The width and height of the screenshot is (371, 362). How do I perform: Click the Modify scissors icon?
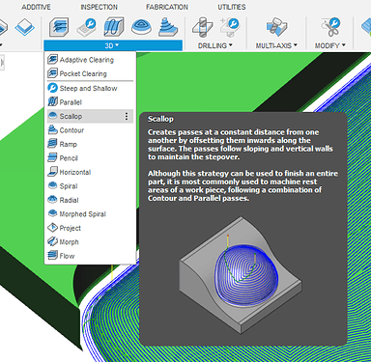(330, 27)
